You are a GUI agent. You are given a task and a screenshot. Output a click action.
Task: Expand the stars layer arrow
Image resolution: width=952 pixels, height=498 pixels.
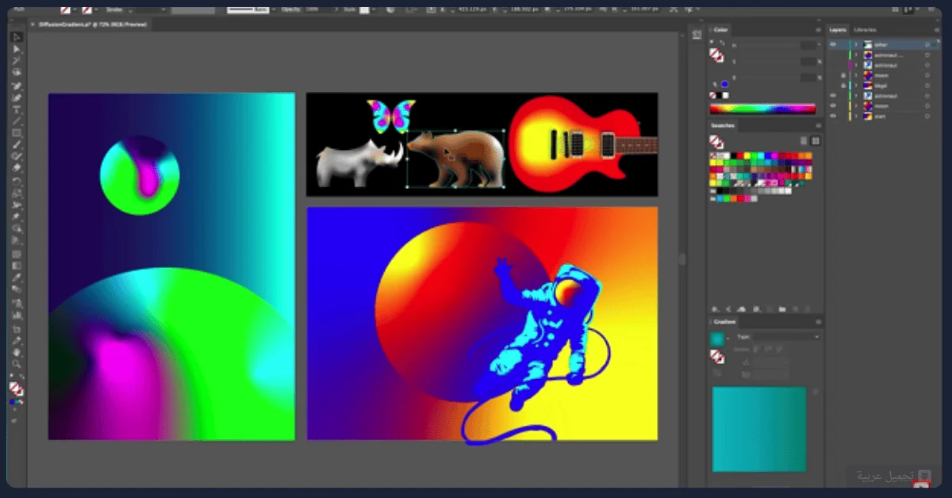[856, 116]
